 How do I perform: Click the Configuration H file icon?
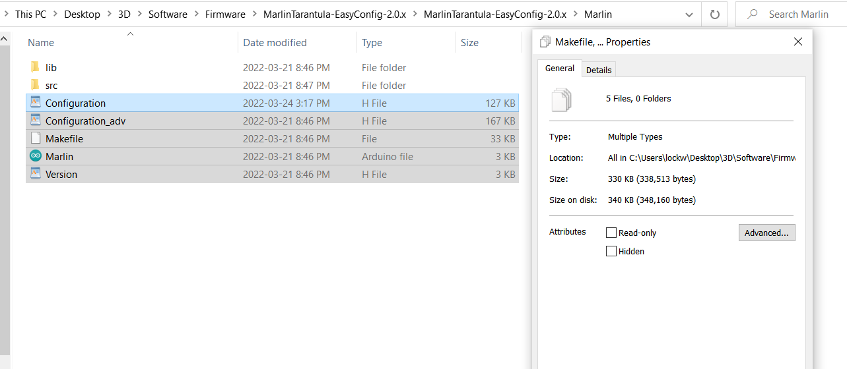coord(36,103)
